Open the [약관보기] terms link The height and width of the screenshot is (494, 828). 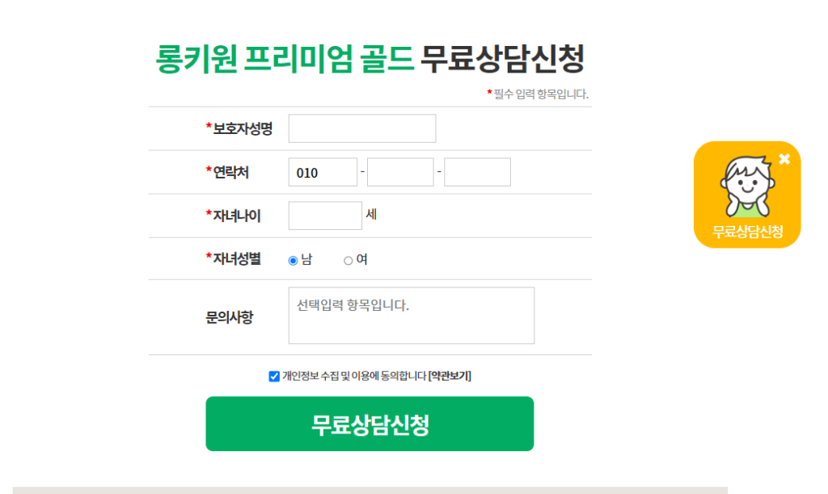(x=450, y=376)
